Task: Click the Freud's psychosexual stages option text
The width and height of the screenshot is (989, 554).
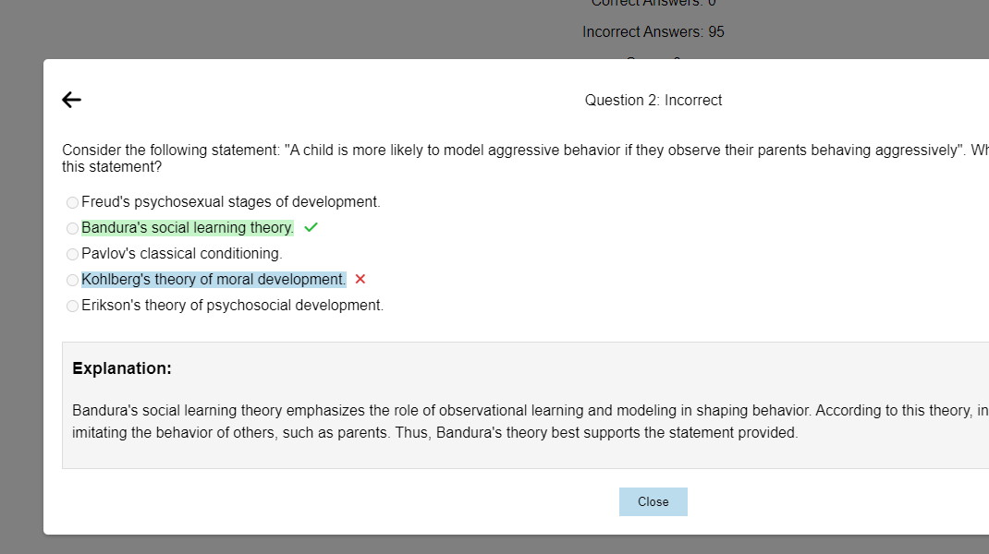Action: tap(230, 201)
